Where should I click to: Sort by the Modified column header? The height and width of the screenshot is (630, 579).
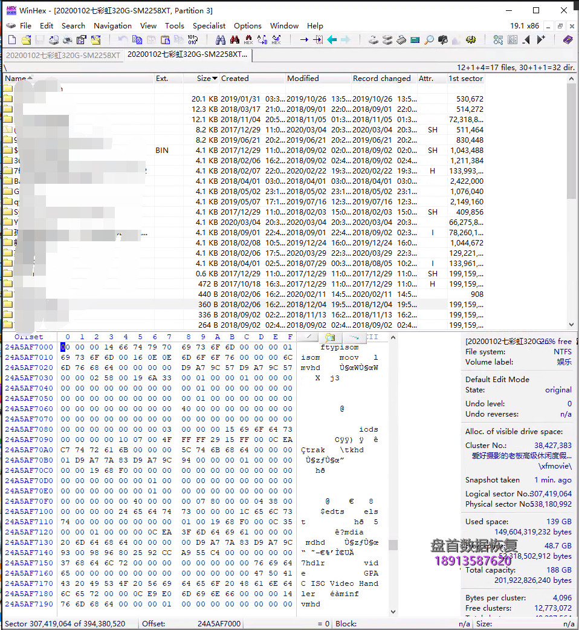(x=319, y=79)
